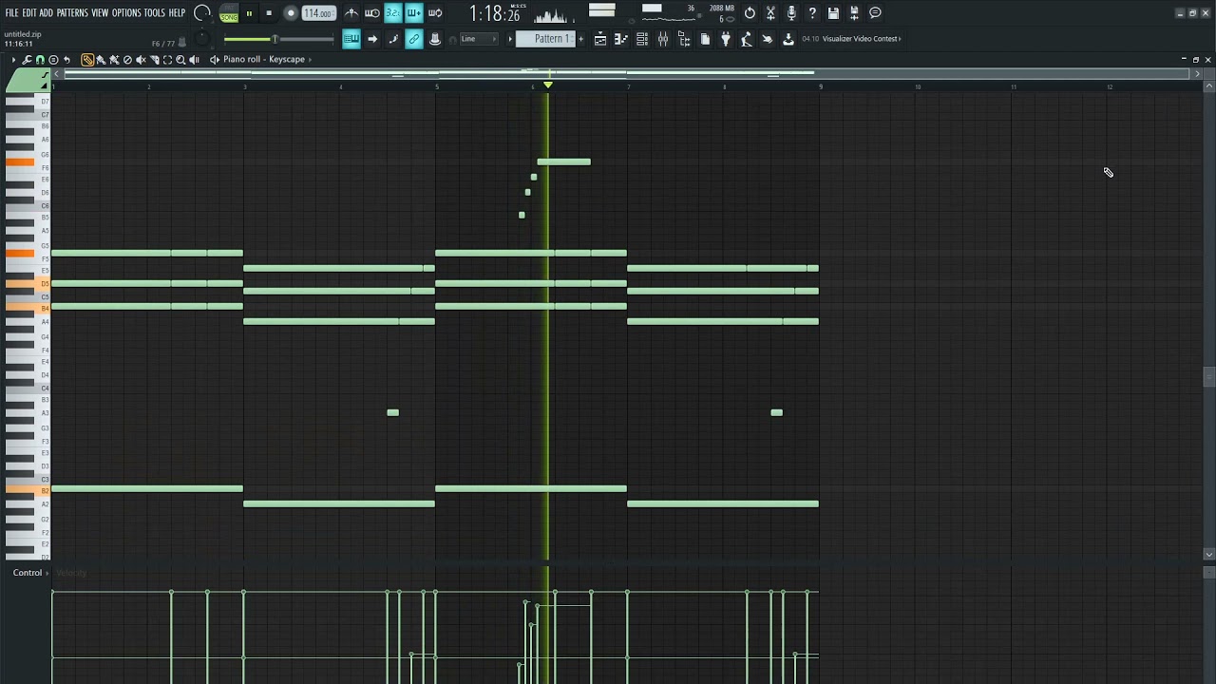Open the Line snap dropdown
This screenshot has height=684, width=1216.
pyautogui.click(x=479, y=39)
